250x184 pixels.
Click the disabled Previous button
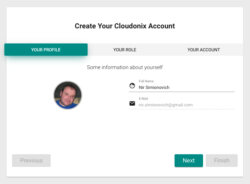click(31, 160)
